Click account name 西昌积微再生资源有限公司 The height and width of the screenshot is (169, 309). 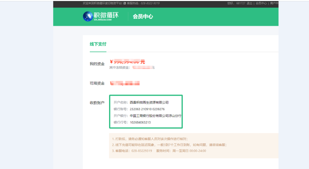[x=149, y=102]
